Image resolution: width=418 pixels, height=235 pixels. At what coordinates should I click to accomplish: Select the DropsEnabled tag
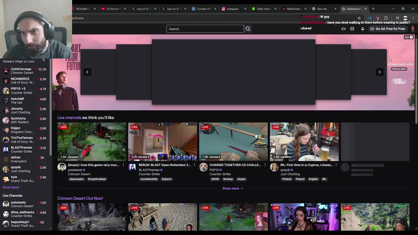(x=97, y=179)
